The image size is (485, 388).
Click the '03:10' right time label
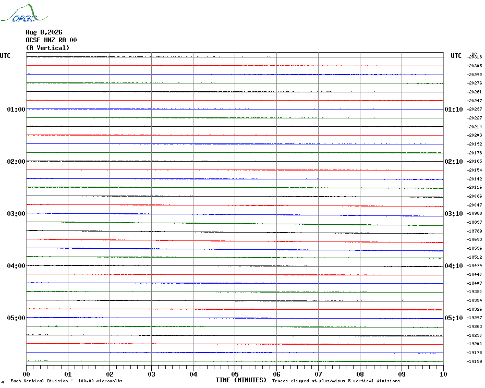(x=454, y=213)
